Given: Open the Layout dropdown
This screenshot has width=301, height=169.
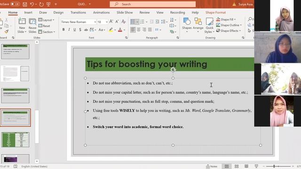Looking at the screenshot, I should (46, 20).
